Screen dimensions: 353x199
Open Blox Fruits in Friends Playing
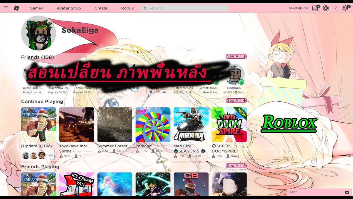(39, 184)
